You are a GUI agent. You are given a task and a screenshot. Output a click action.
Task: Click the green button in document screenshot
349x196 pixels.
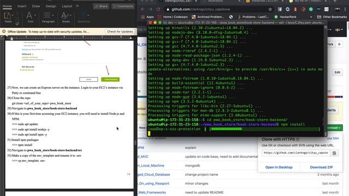[110, 79]
